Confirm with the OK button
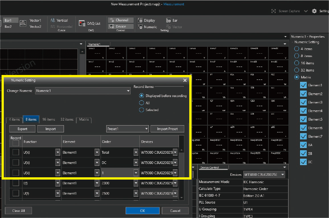 pos(142,211)
